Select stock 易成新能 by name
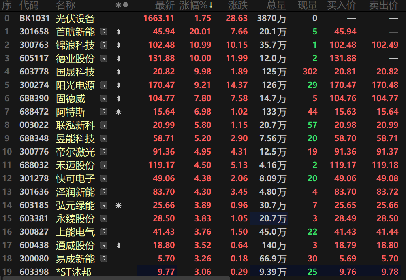Viewport: 406px width, 280px height. click(75, 259)
